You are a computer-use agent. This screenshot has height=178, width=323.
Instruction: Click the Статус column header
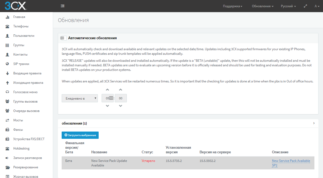point(147,152)
